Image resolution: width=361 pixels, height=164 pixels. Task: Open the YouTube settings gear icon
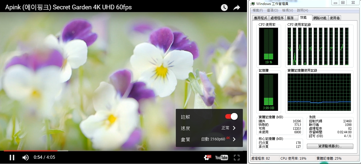(x=207, y=157)
